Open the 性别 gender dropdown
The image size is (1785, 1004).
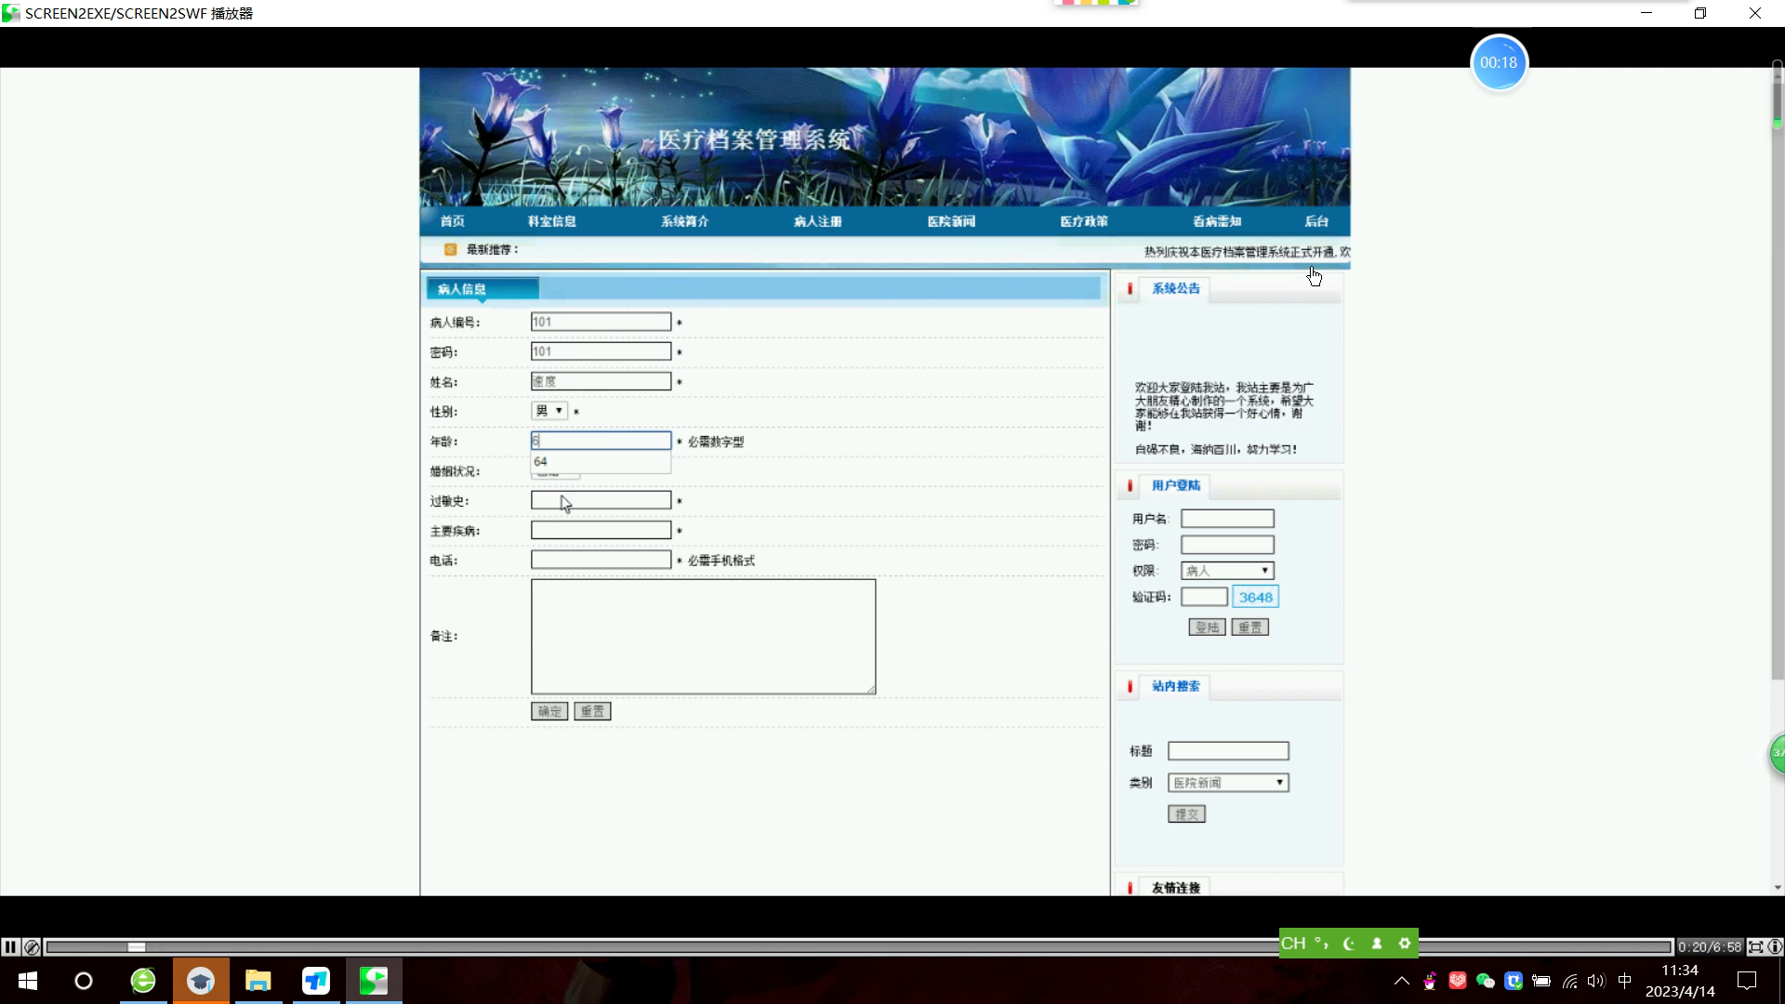pos(549,411)
